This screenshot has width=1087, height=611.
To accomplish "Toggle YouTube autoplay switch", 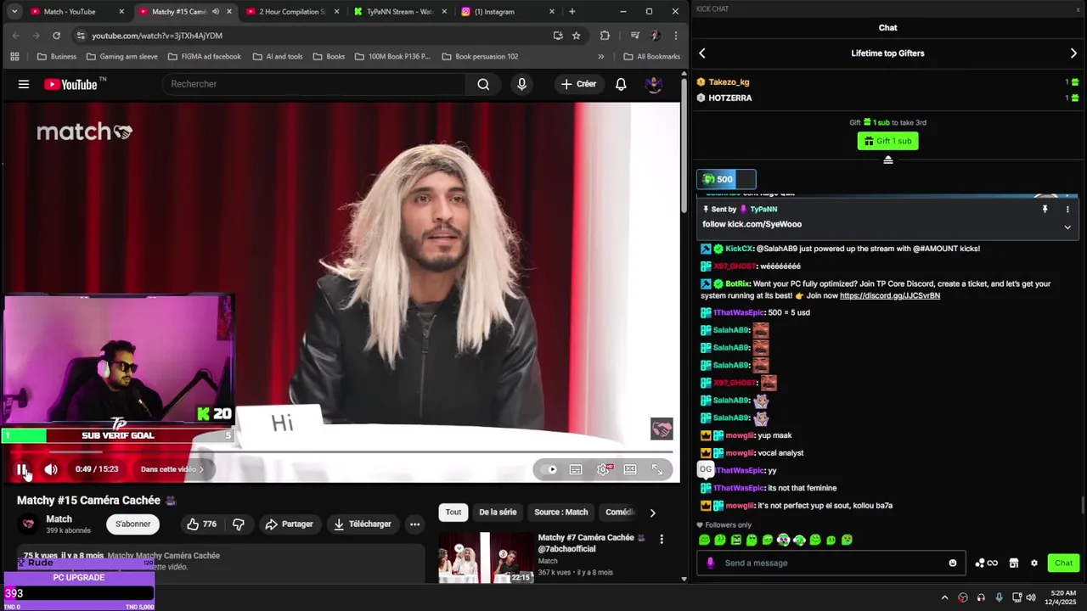I will tap(549, 469).
